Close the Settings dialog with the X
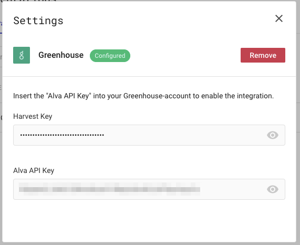 [x=279, y=18]
